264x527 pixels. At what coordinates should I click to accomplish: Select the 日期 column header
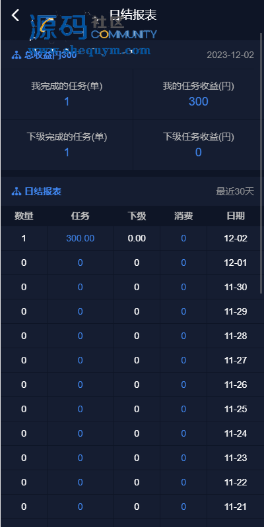coord(236,216)
